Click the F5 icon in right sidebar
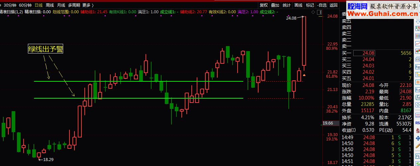This screenshot has height=166, width=420. coord(417,156)
